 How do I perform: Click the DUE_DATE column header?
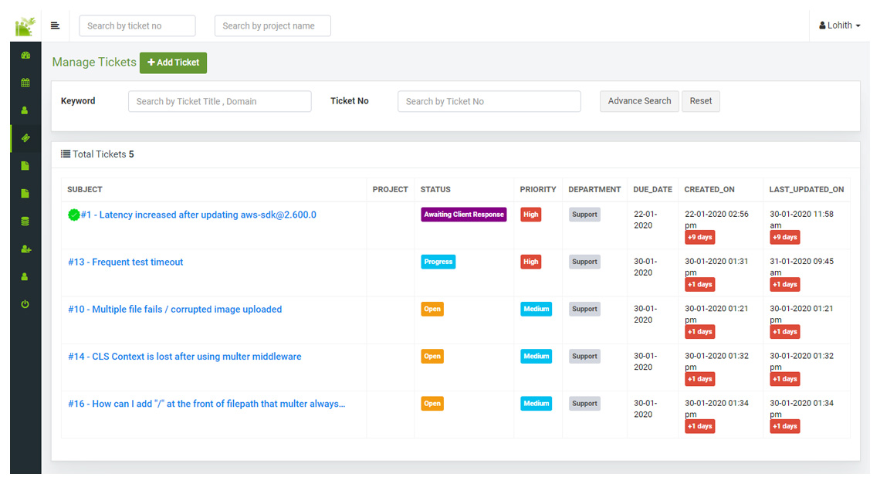point(653,189)
